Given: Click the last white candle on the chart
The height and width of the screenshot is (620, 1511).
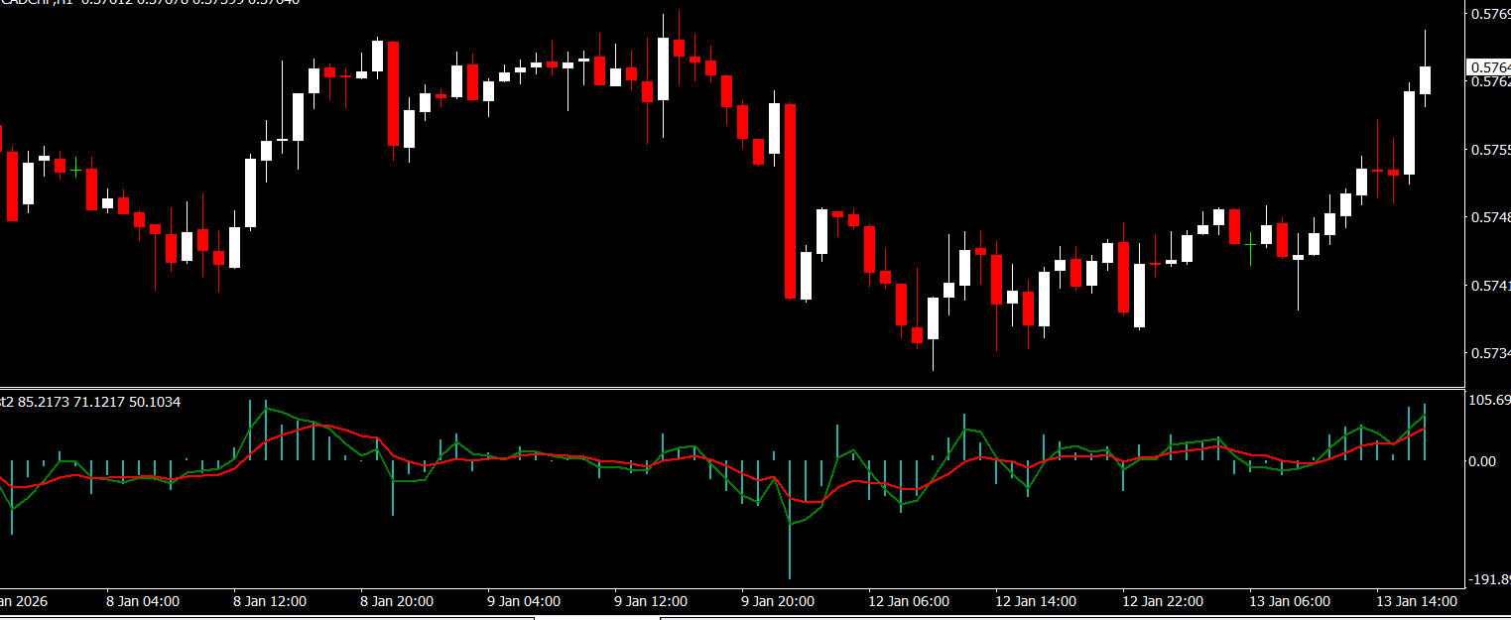Looking at the screenshot, I should pos(1425,79).
